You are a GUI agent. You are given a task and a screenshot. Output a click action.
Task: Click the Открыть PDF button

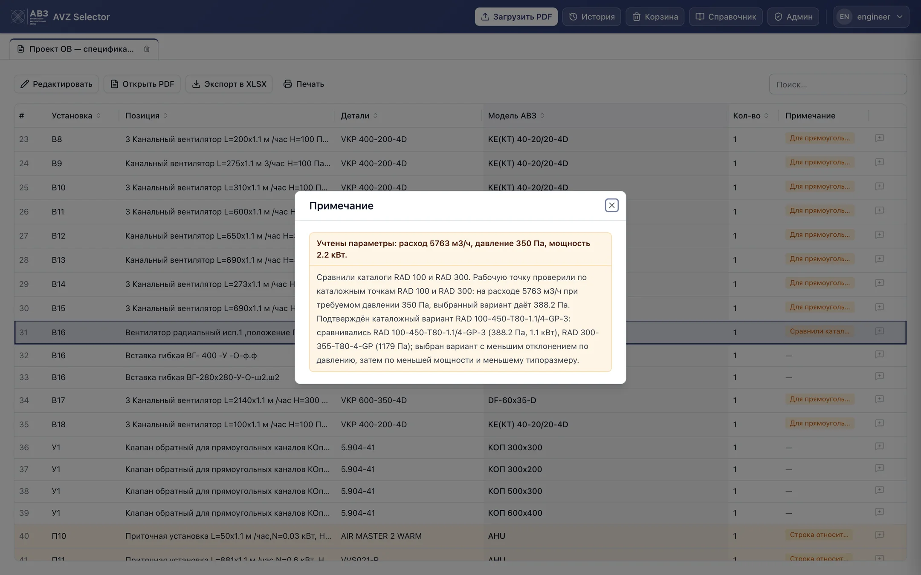142,84
